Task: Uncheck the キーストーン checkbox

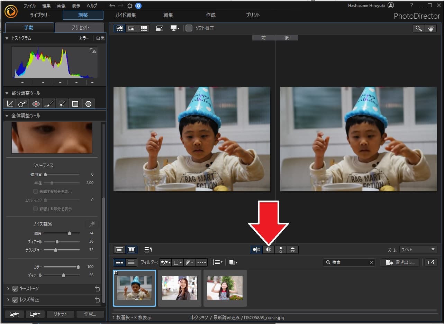Action: coord(15,289)
